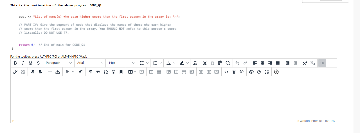Click the three-dots more toolbar button
This screenshot has height=133, width=360.
pos(322,63)
